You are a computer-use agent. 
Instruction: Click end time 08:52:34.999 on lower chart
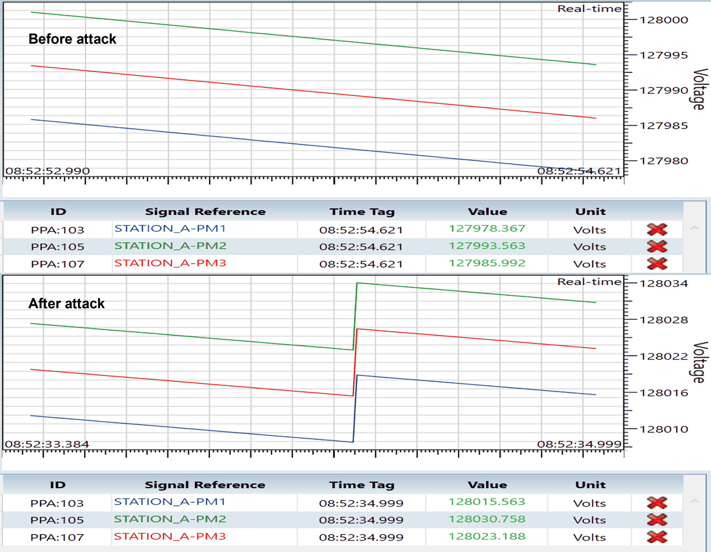click(580, 444)
